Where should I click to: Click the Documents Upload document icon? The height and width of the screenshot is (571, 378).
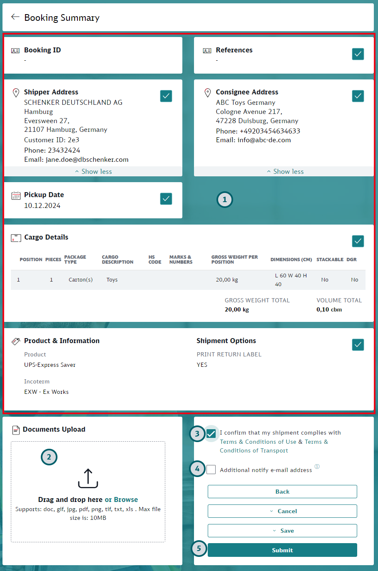click(15, 429)
